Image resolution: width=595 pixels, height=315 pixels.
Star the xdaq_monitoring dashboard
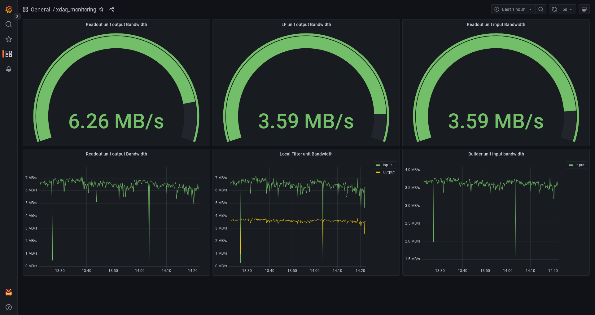pyautogui.click(x=101, y=9)
